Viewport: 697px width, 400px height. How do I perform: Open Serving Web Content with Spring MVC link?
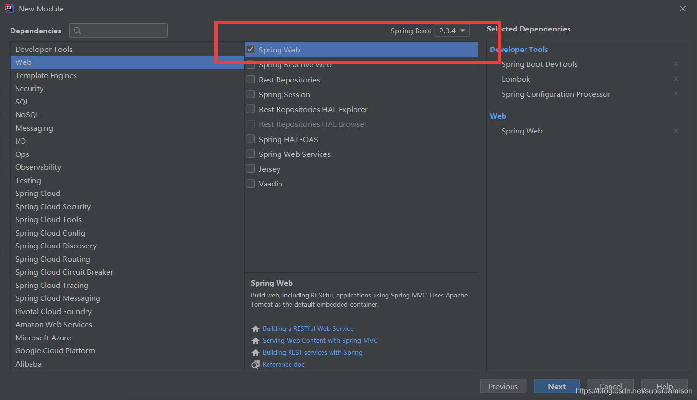pos(320,340)
